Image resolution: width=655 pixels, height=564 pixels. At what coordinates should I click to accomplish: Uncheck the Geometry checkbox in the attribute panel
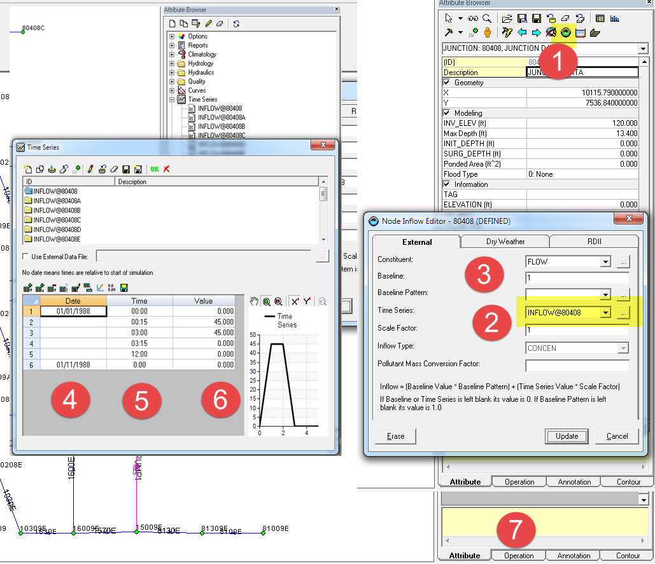click(446, 83)
